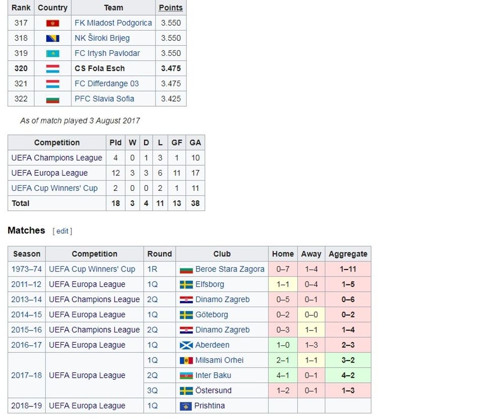
Task: Open the Aberdeen club link
Action: [212, 345]
